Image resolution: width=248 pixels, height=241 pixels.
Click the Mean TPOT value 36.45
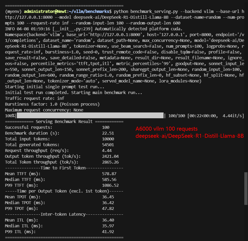pos(108,197)
